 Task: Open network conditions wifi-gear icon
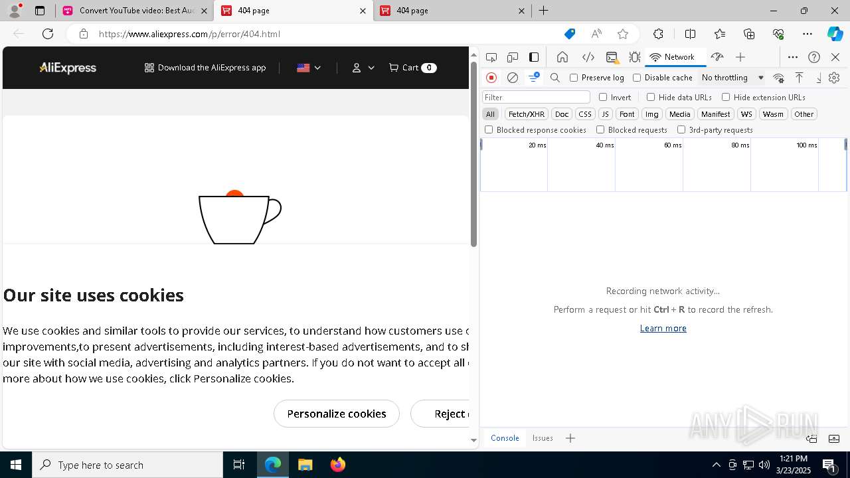(779, 78)
